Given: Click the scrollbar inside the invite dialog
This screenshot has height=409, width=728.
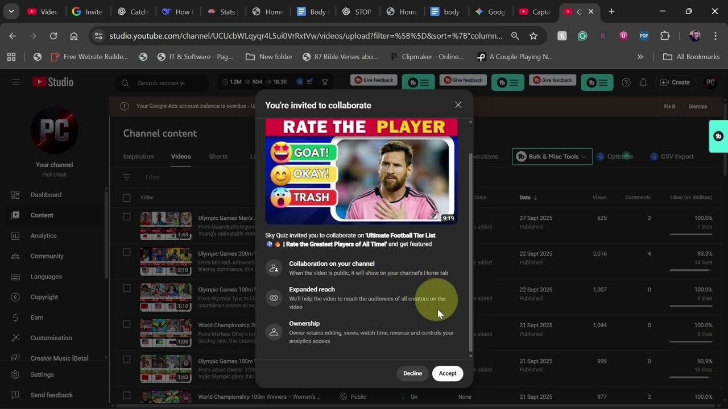Looking at the screenshot, I should click(470, 252).
